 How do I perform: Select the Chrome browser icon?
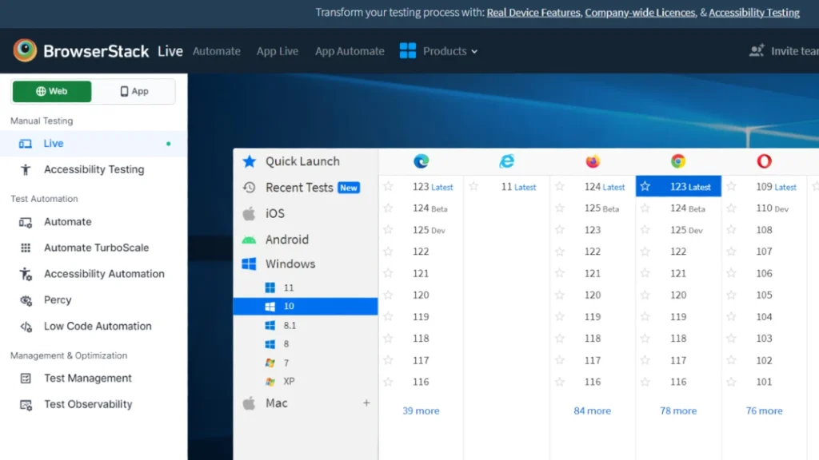(x=677, y=161)
